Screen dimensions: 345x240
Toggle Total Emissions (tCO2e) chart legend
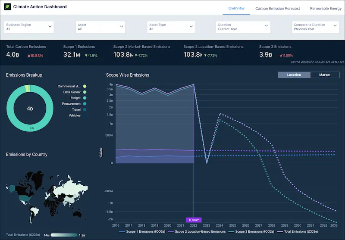coord(298,232)
